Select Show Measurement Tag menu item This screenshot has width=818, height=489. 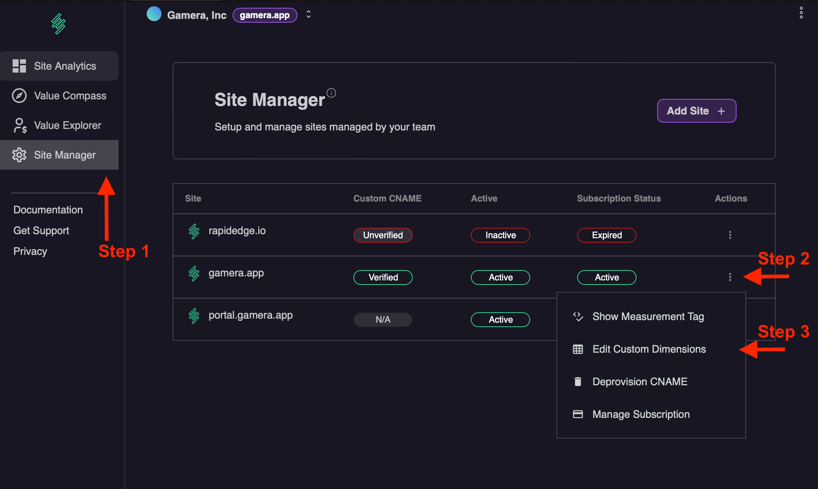pyautogui.click(x=648, y=316)
